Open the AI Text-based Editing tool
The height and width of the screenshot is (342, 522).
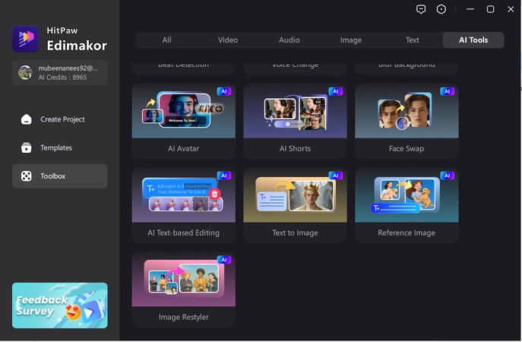(183, 195)
